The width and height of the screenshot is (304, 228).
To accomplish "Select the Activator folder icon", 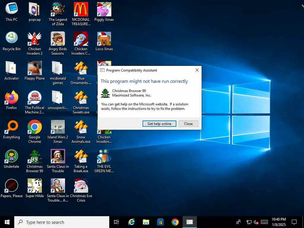I will point(11,68).
